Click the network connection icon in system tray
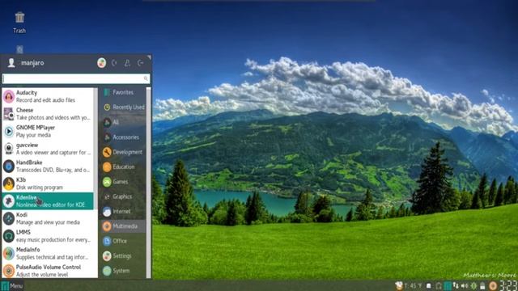Viewport: 518px width, 291px height. pyautogui.click(x=456, y=285)
